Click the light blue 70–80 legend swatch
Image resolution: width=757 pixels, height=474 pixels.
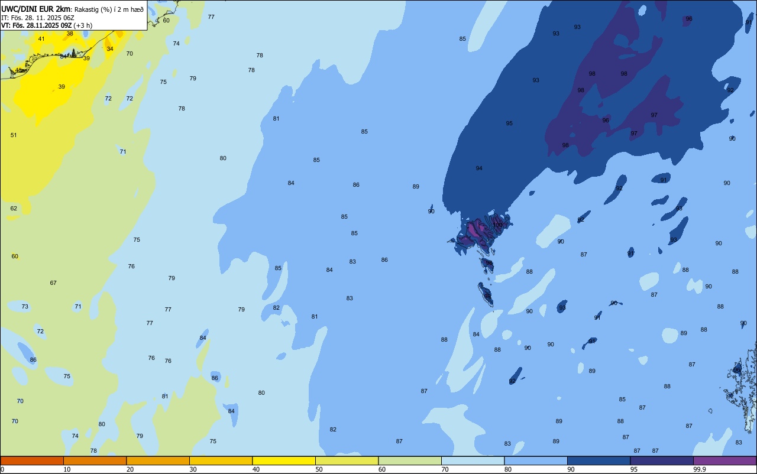click(x=473, y=460)
